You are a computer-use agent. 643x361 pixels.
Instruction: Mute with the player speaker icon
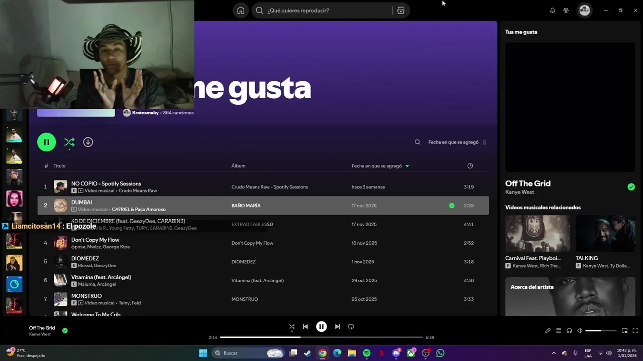580,330
